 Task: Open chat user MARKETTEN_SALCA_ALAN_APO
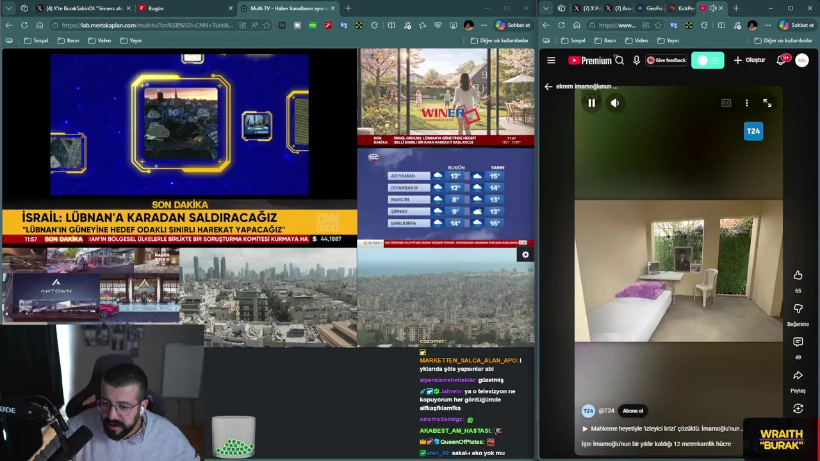(x=468, y=360)
